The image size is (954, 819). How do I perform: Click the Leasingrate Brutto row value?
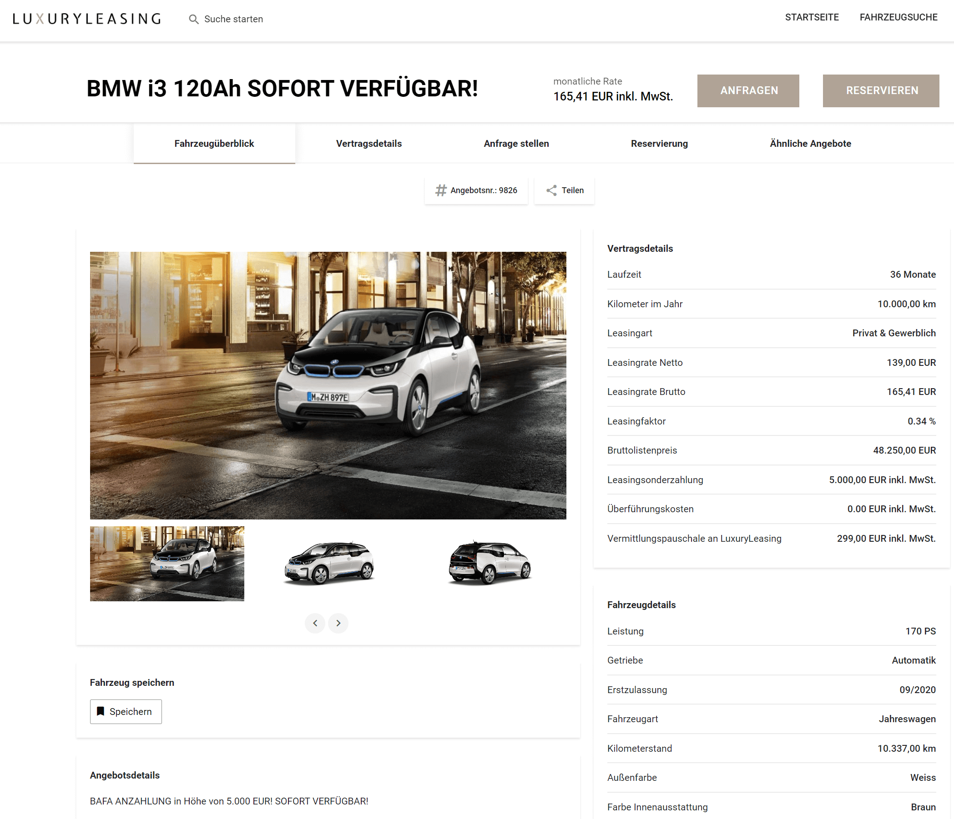[911, 392]
